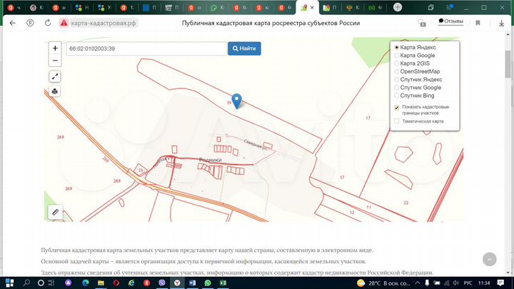Enable Тематическая карта checkbox
Viewport: 514px width, 289px height.
pyautogui.click(x=397, y=121)
